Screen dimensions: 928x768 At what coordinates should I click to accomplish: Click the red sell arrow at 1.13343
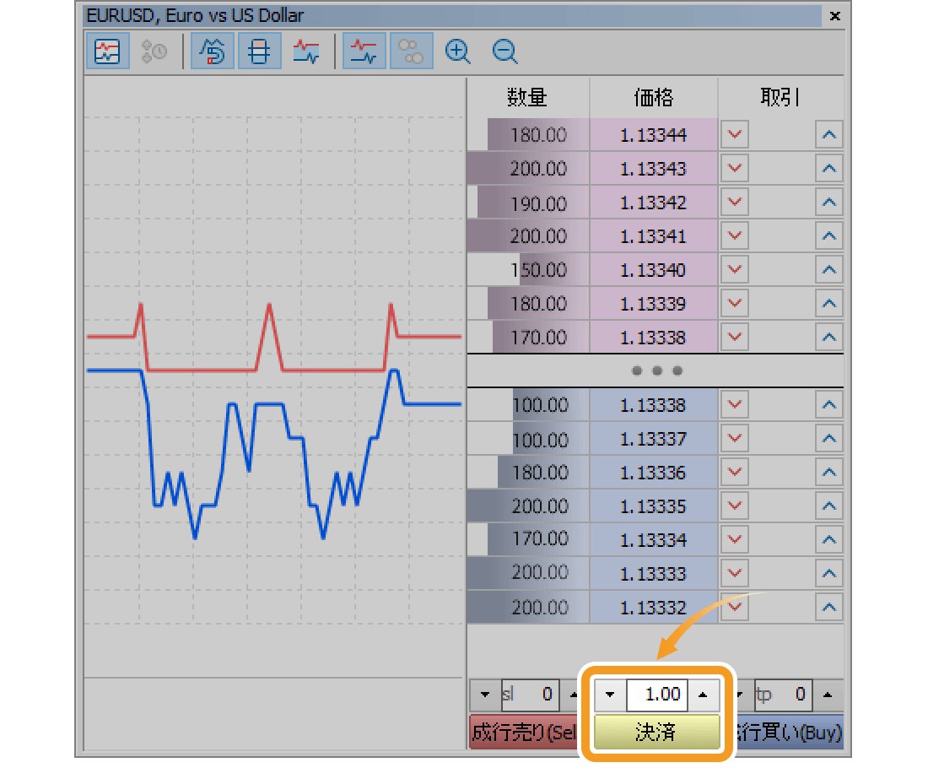click(735, 169)
